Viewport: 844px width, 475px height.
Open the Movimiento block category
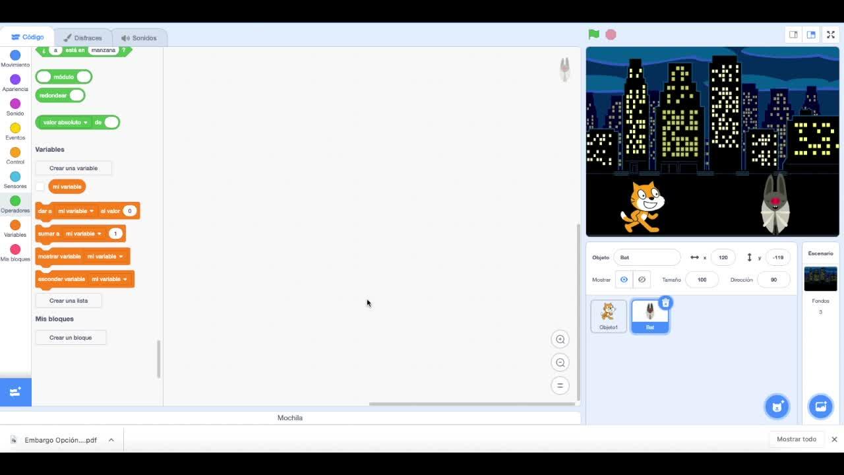(x=15, y=59)
